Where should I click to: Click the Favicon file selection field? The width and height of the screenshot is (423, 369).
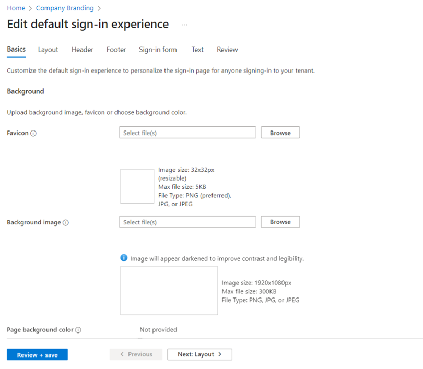187,133
